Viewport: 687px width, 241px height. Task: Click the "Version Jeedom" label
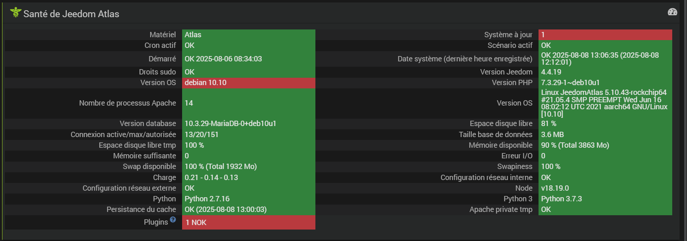coord(507,72)
